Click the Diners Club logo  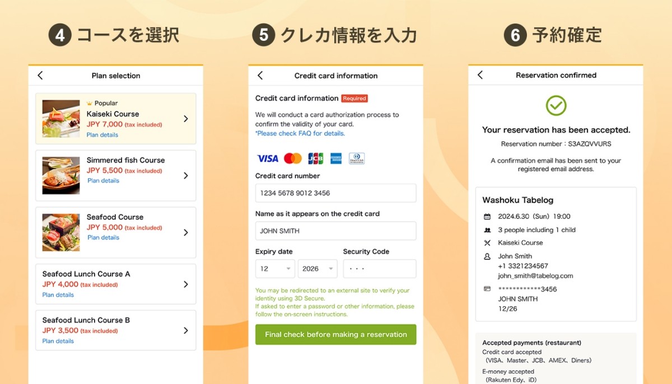(x=357, y=158)
